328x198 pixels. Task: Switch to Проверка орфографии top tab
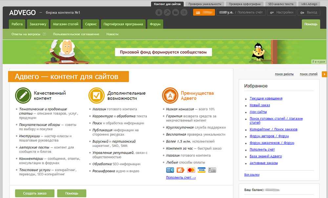pos(245,4)
